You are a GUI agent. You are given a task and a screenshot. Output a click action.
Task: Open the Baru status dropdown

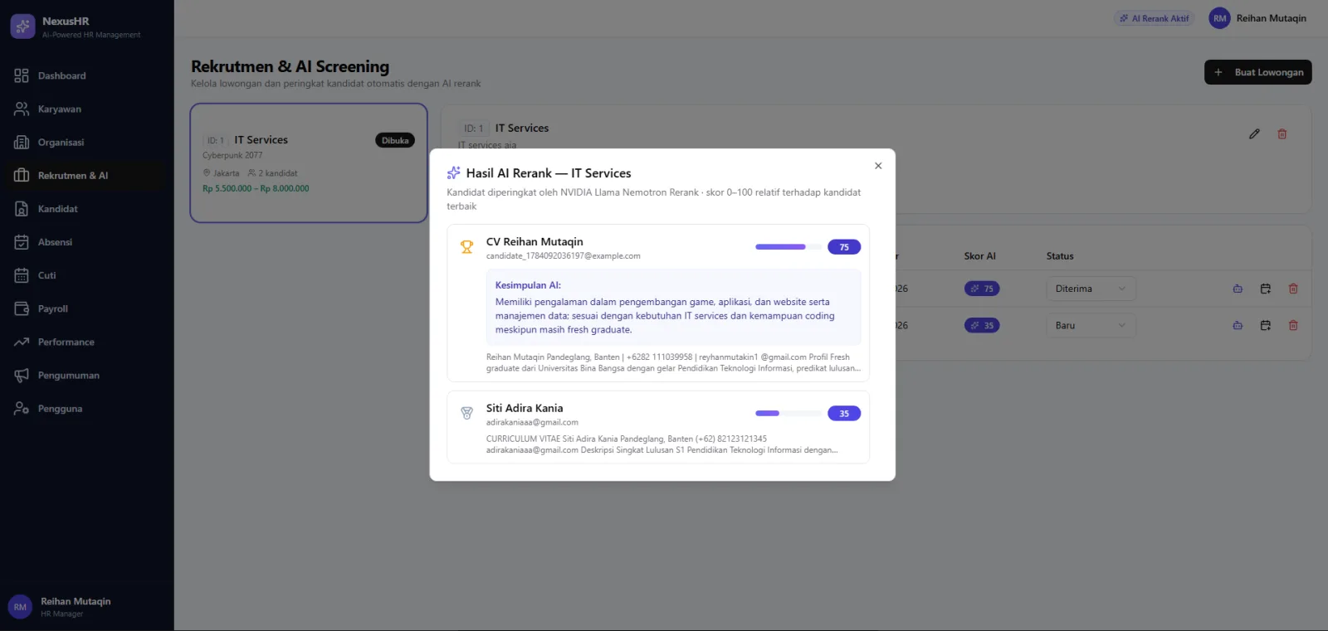(x=1091, y=325)
